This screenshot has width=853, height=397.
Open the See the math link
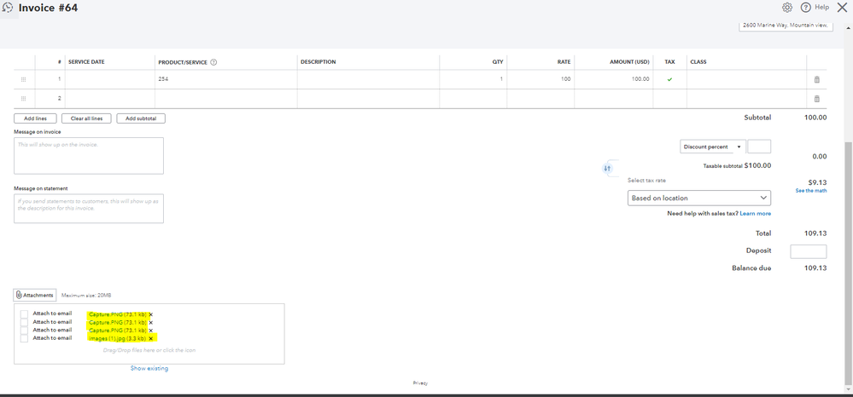pyautogui.click(x=811, y=191)
